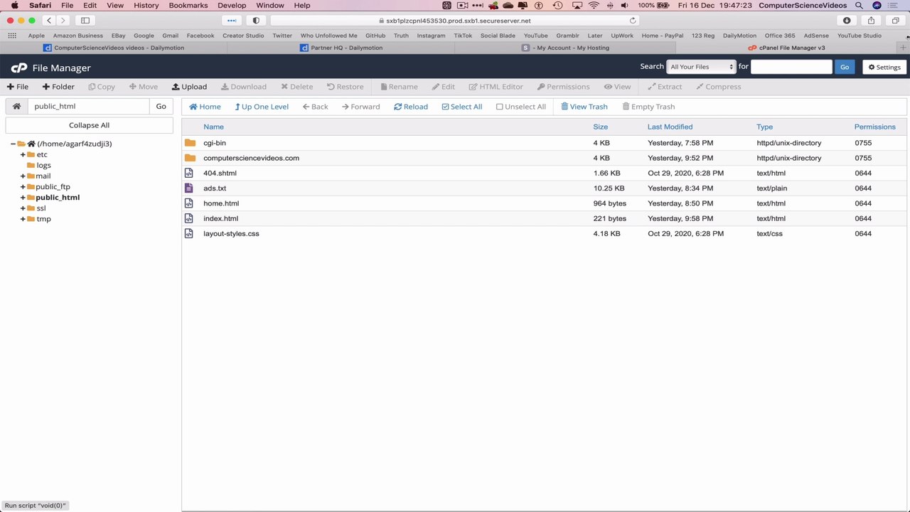
Task: Select the home.html file name
Action: 221,203
